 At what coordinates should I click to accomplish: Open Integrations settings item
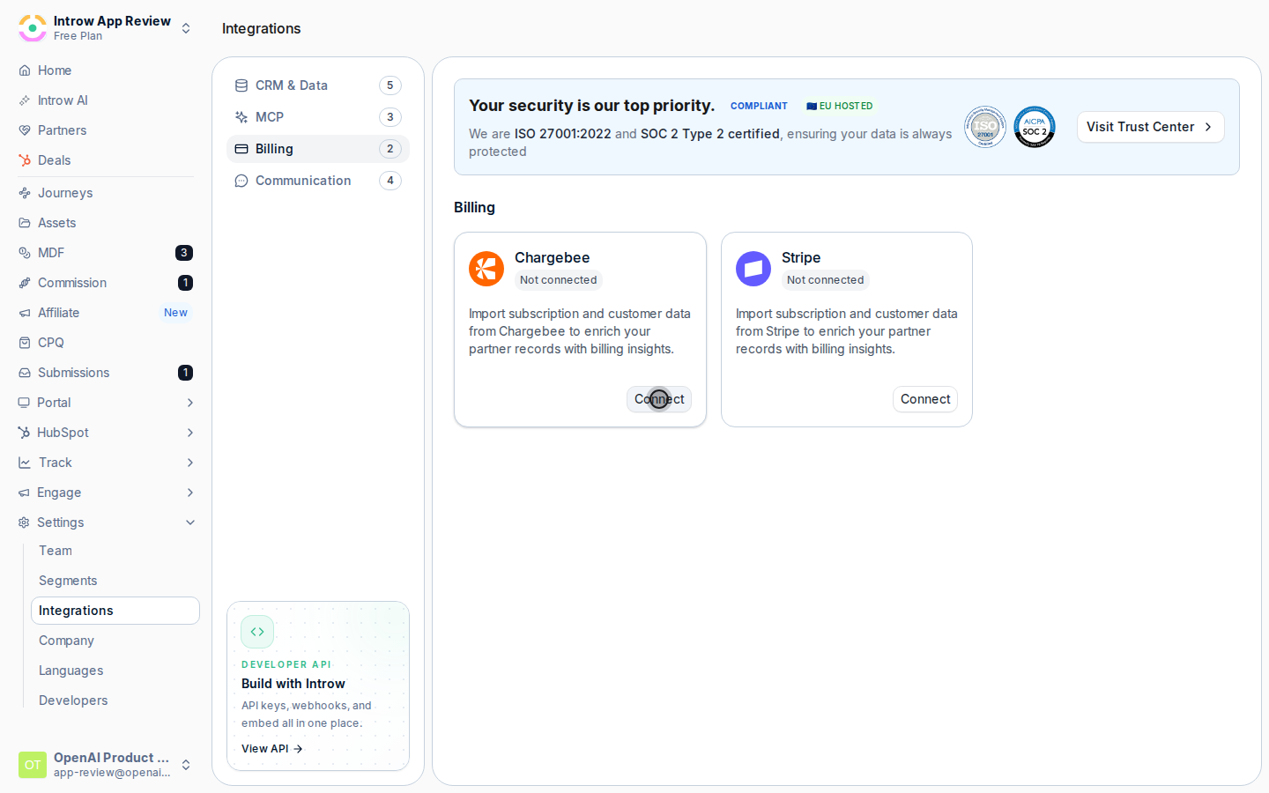coord(115,611)
